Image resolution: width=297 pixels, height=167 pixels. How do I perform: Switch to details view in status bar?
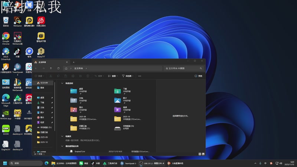200,154
